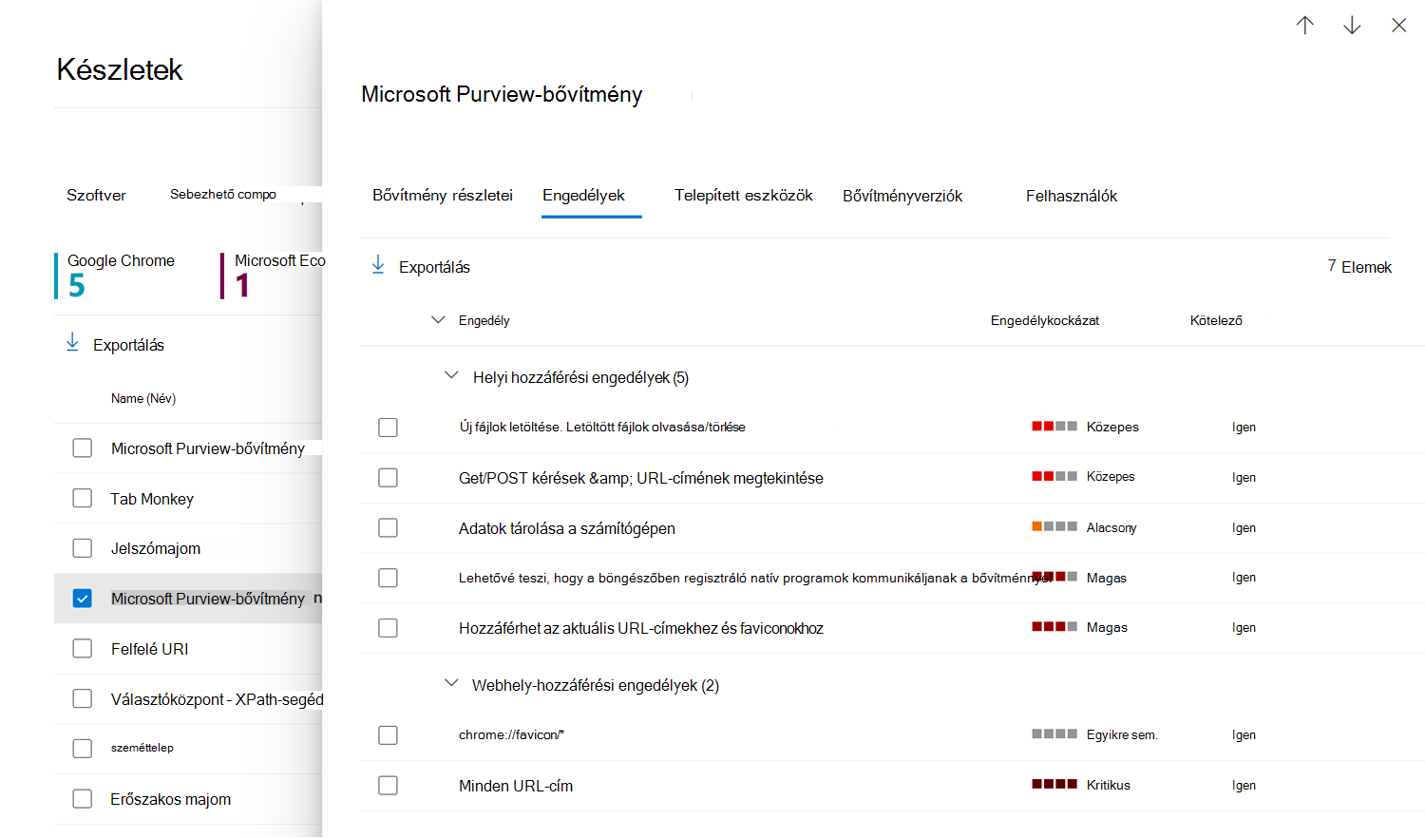Image resolution: width=1425 pixels, height=838 pixels.
Task: Select the Felfelé URI checkbox
Action: [83, 649]
